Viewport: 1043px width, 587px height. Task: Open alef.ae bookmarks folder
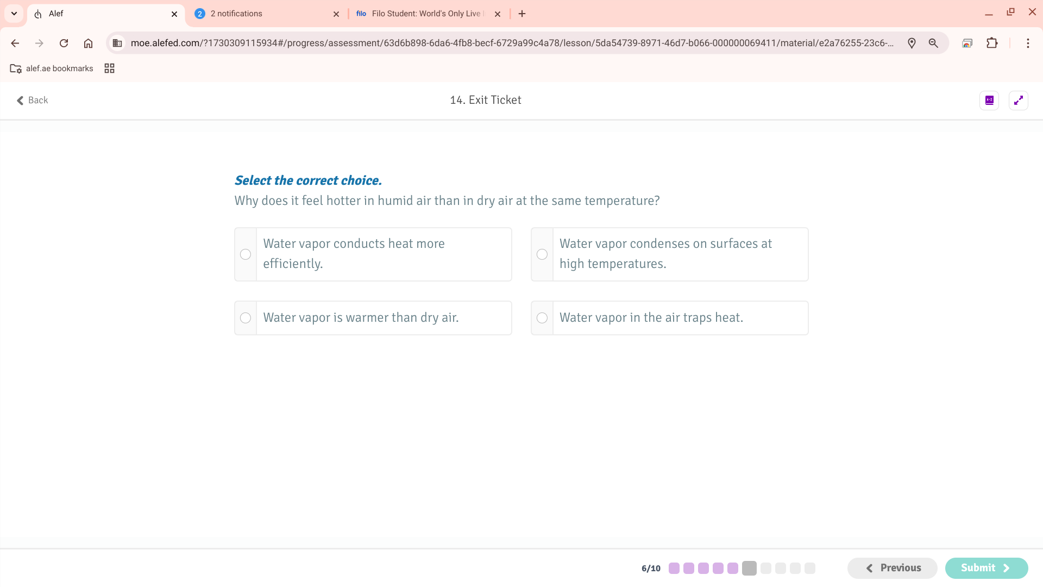[x=52, y=68]
